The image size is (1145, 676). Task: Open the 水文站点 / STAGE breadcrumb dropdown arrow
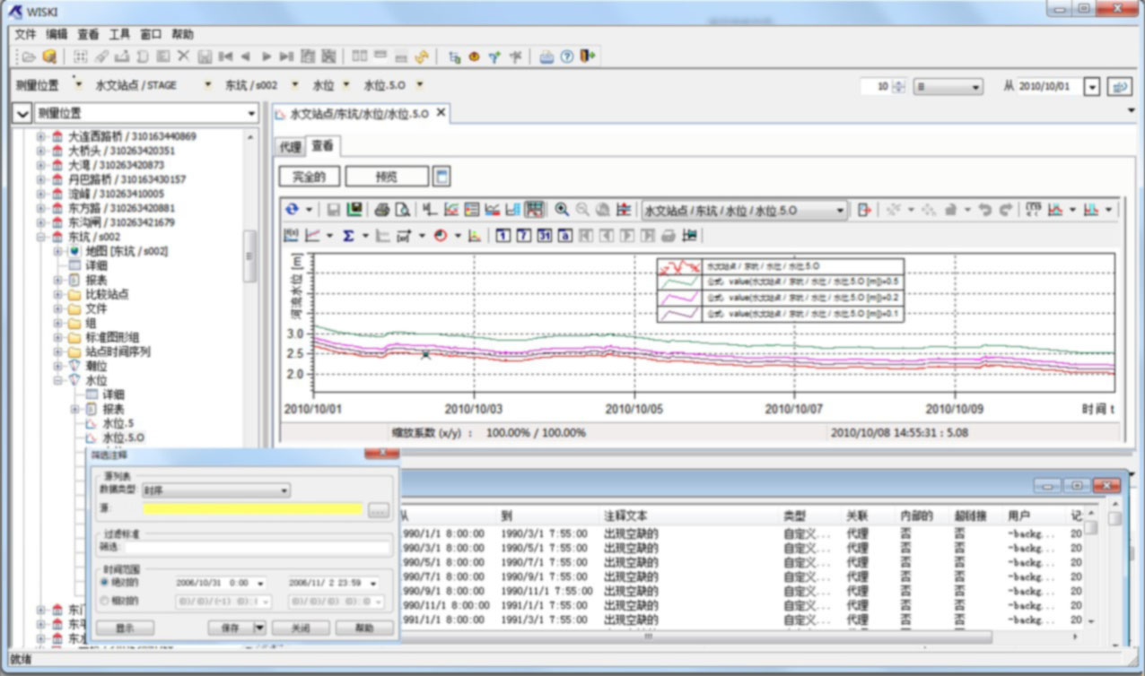[207, 85]
